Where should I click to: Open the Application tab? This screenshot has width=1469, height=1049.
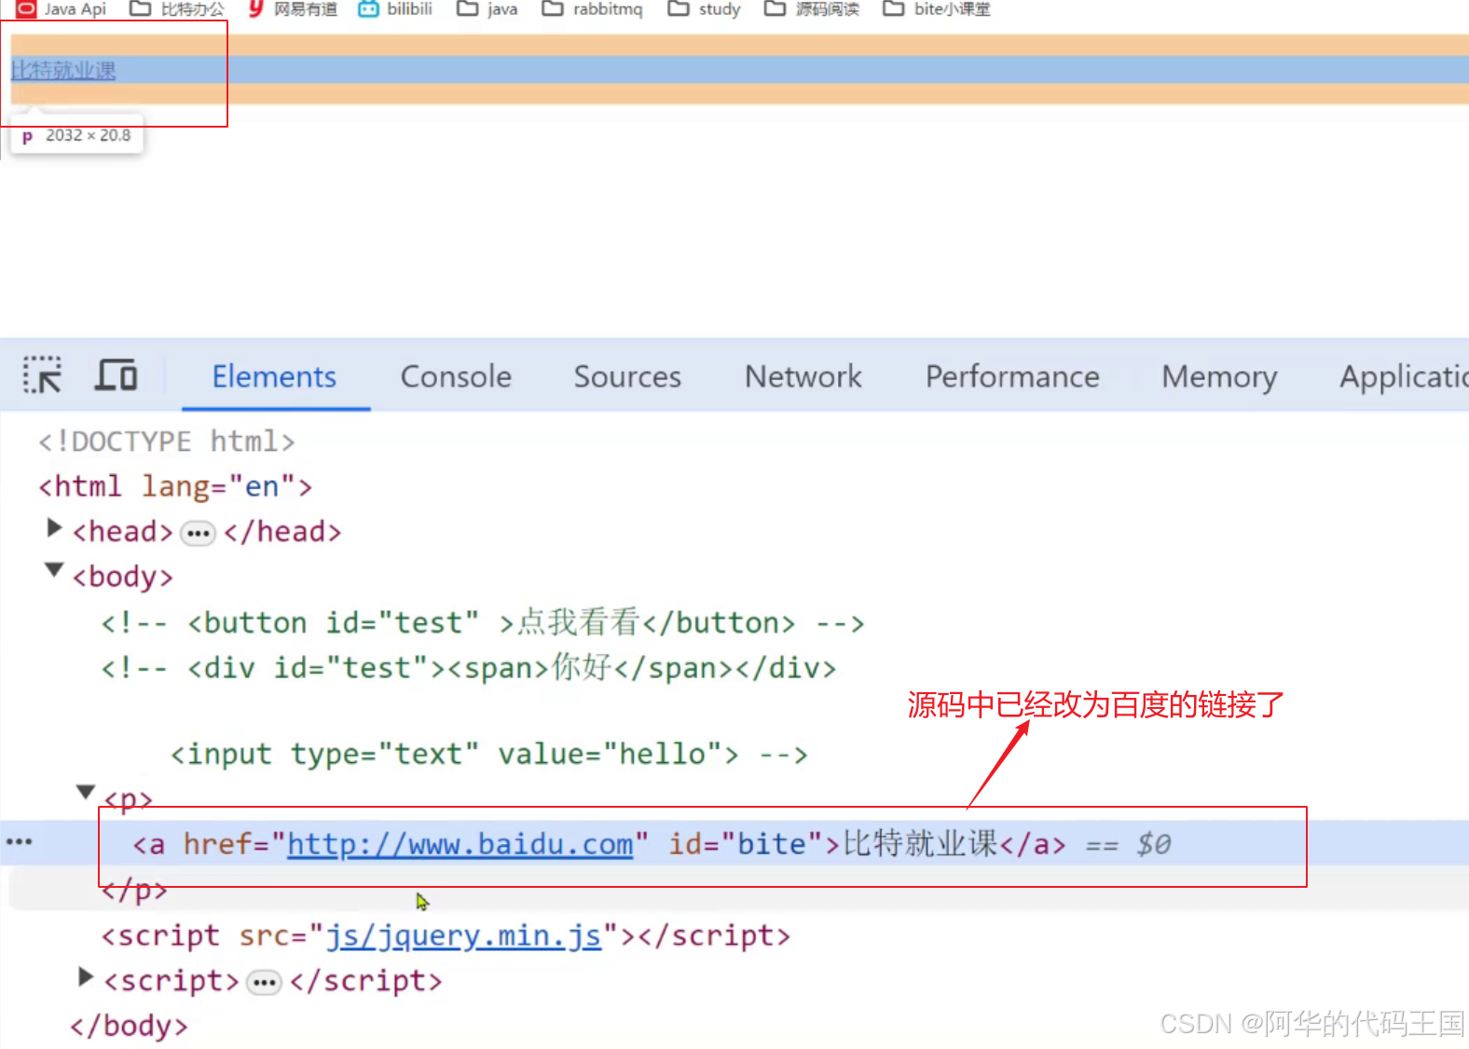point(1404,376)
